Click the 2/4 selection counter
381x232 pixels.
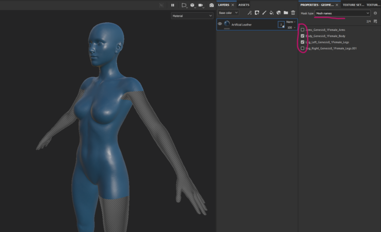point(368,21)
